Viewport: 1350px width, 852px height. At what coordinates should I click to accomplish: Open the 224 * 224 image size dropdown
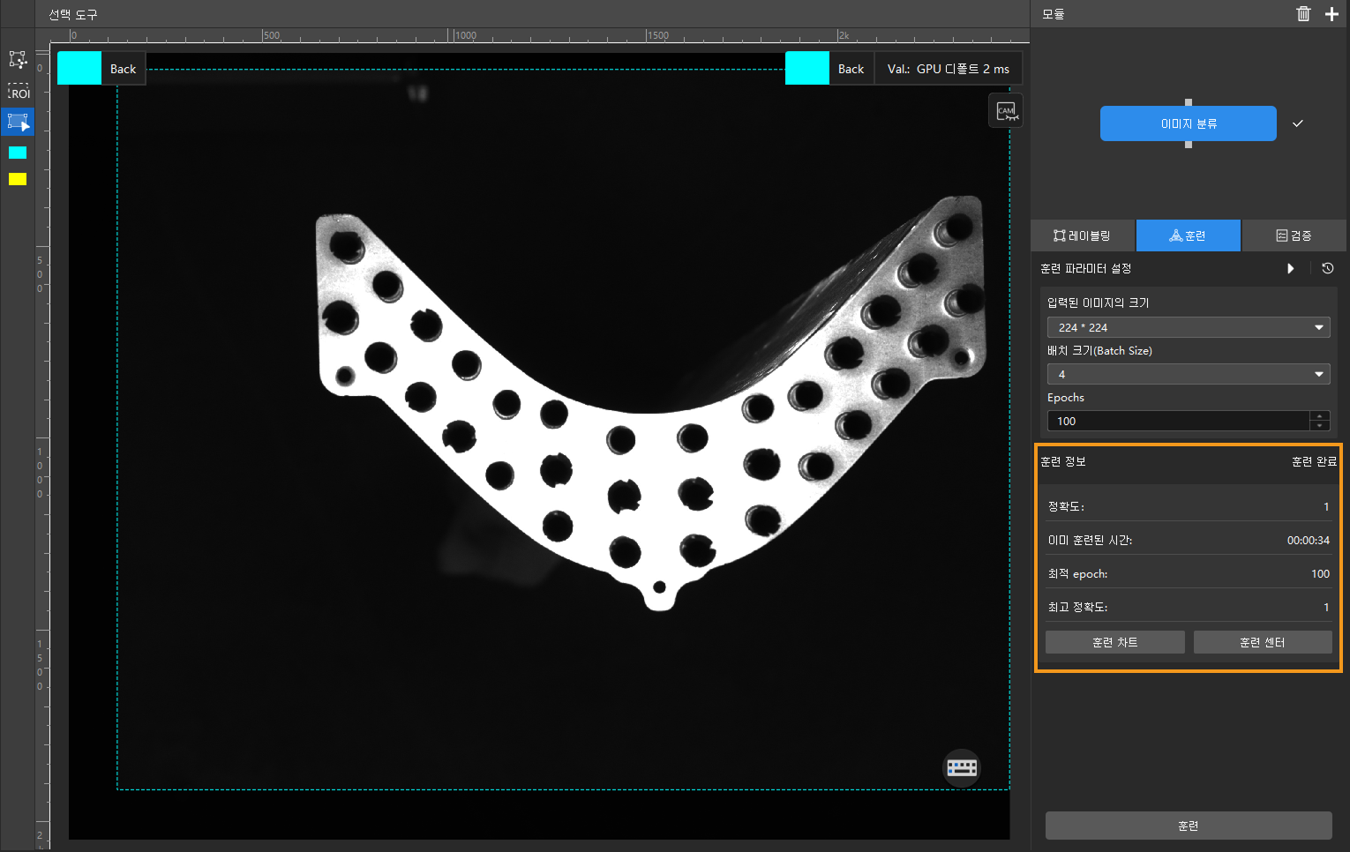point(1188,327)
